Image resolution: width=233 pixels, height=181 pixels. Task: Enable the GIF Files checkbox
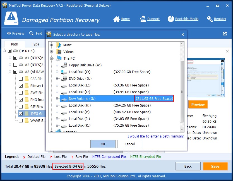coord(20,107)
